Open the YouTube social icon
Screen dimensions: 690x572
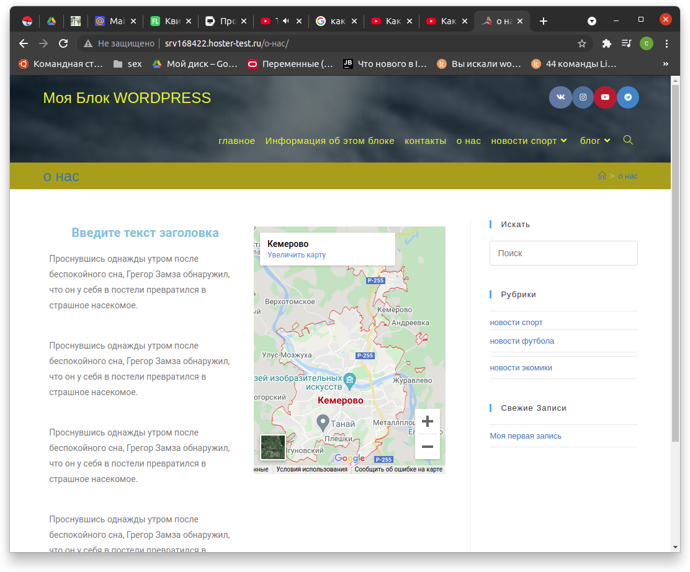point(605,97)
